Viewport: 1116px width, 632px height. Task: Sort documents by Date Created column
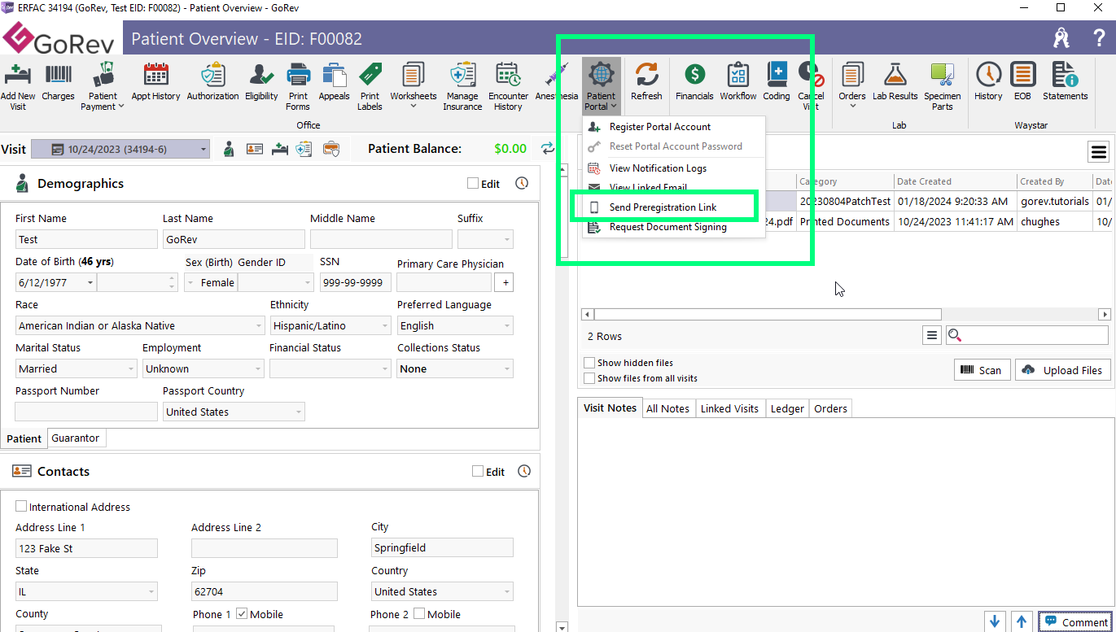[x=956, y=181]
